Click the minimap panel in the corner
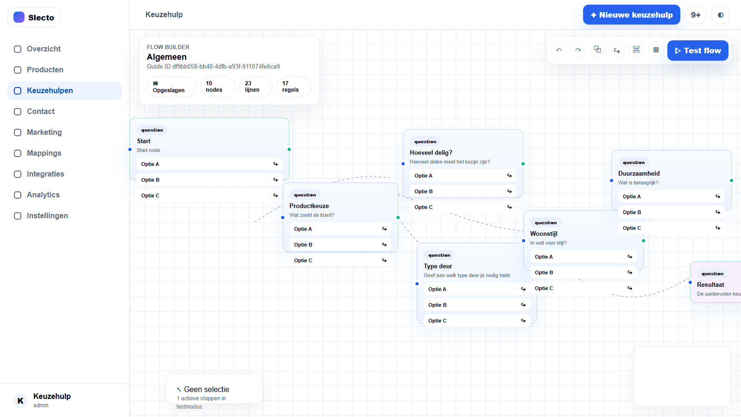This screenshot has width=741, height=417. click(x=682, y=377)
